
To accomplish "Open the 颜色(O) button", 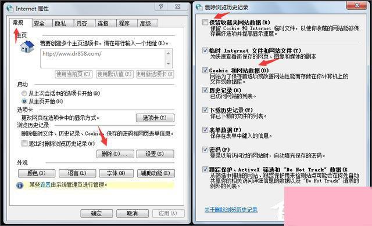I will pyautogui.click(x=37, y=173).
